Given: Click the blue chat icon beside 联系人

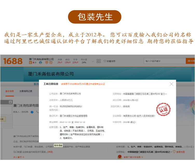Looking at the screenshot, I should pos(32,112).
